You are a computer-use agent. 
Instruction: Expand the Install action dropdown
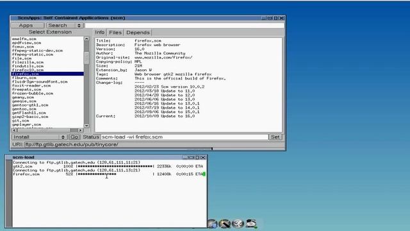pos(39,137)
